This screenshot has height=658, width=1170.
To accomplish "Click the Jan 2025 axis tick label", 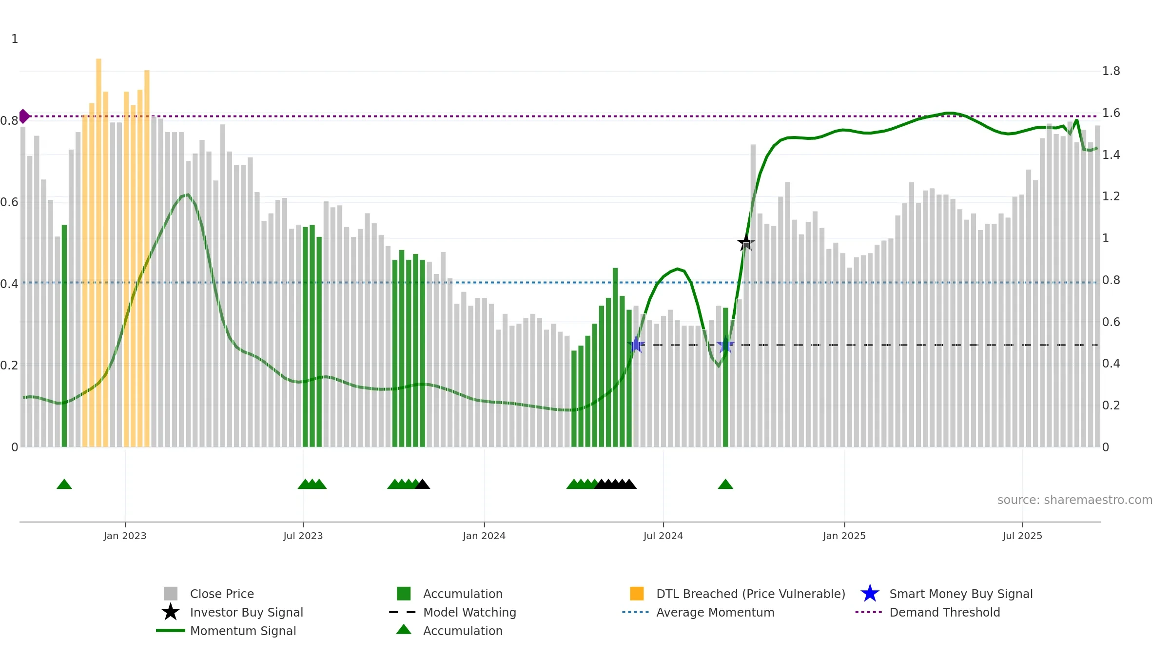I will pos(844,536).
